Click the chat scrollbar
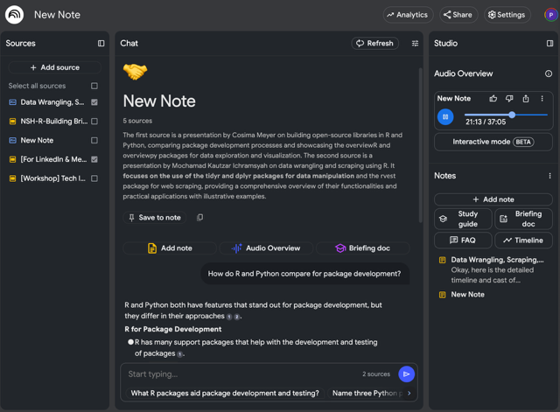The image size is (560, 412). [420, 145]
